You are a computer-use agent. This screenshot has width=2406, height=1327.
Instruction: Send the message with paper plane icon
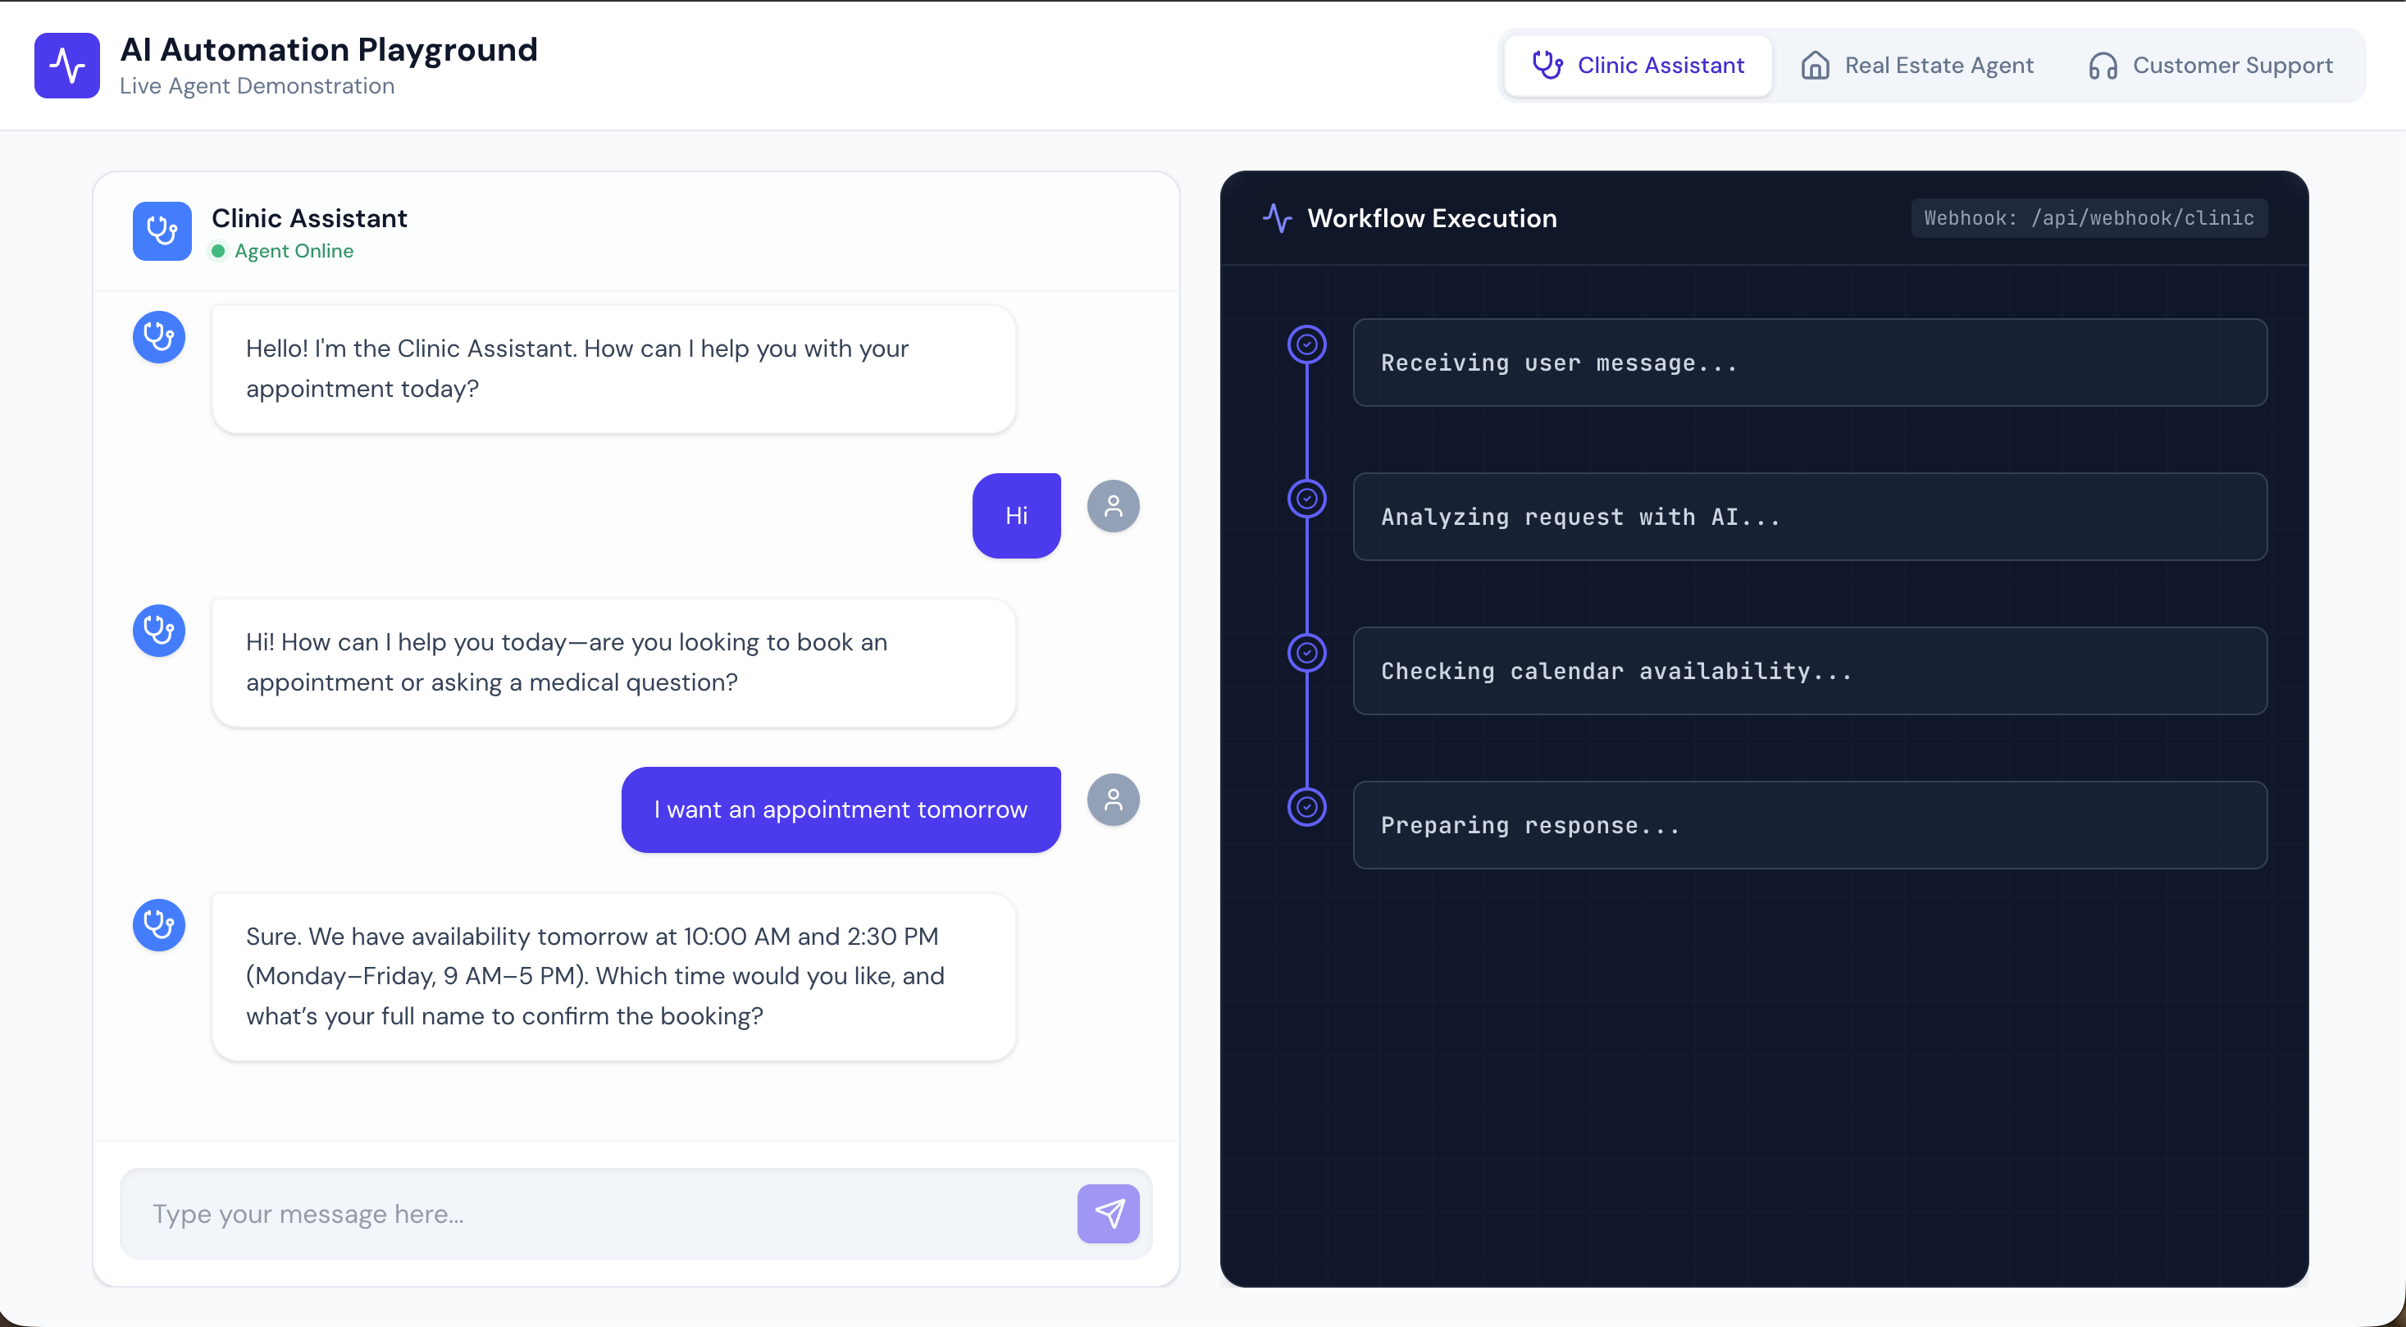click(1108, 1213)
